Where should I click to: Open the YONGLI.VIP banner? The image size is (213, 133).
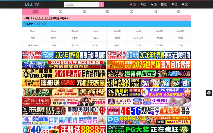(x=64, y=101)
